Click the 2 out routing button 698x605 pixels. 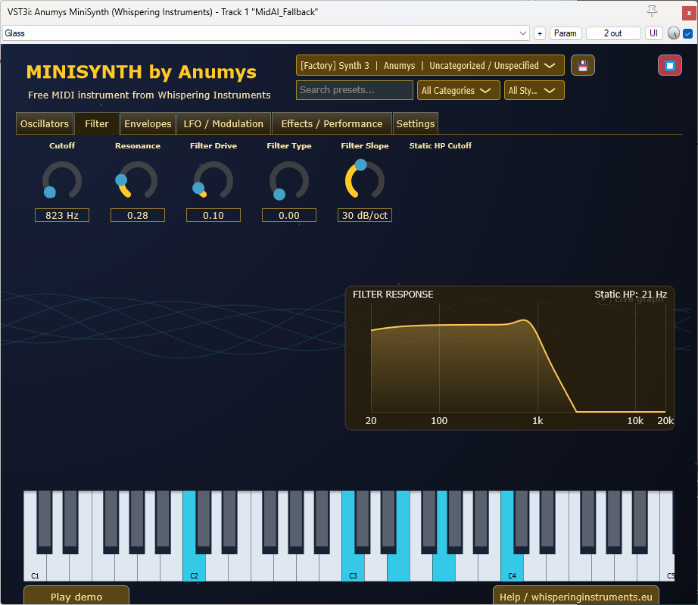tap(613, 33)
